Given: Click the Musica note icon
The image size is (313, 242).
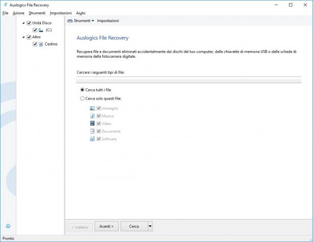Looking at the screenshot, I should tap(92, 116).
